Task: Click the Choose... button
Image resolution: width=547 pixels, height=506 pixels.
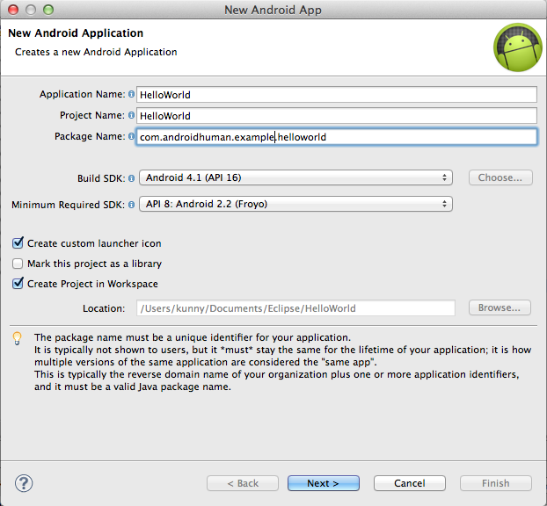Action: click(500, 177)
